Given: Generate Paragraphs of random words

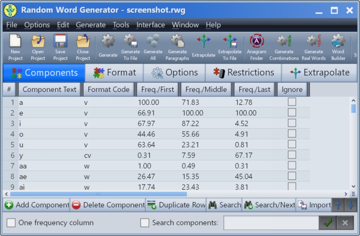Looking at the screenshot, I should pos(177,47).
